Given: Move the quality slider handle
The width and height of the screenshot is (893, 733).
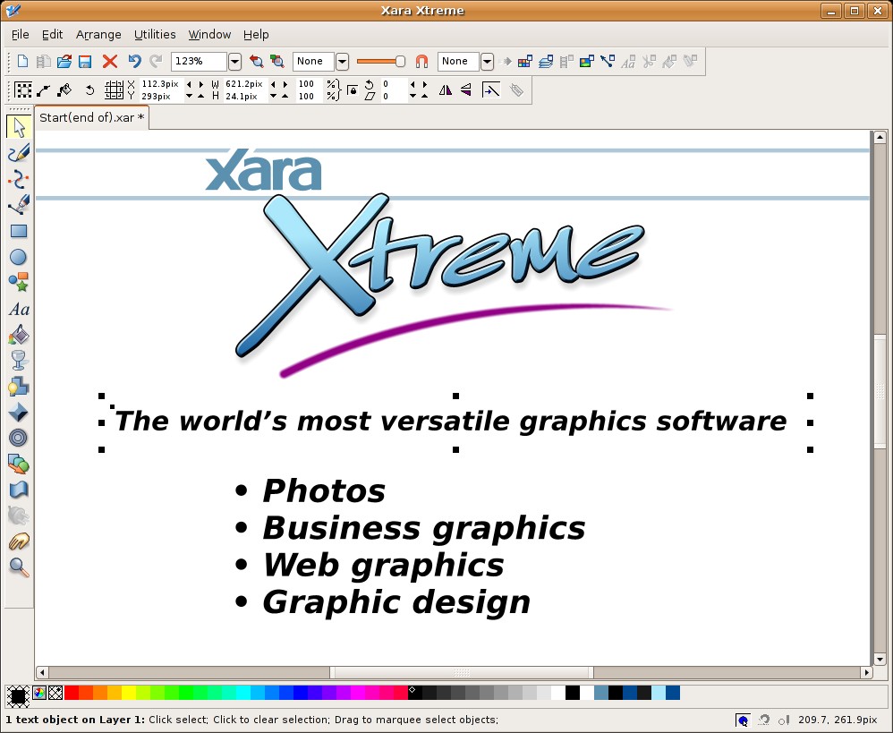Looking at the screenshot, I should 400,61.
